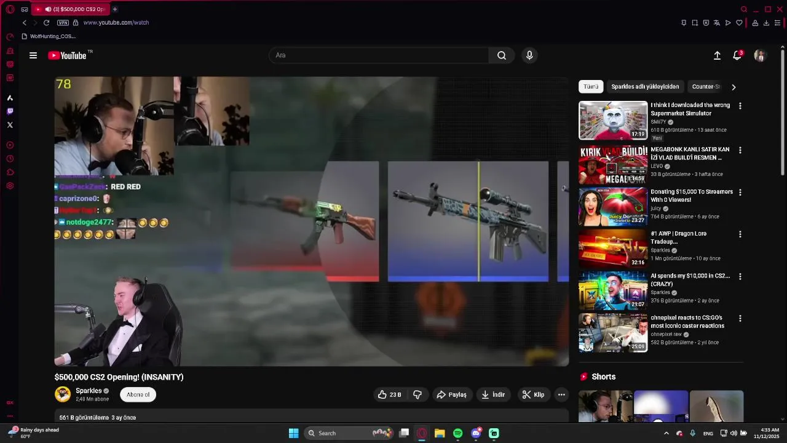The height and width of the screenshot is (443, 787).
Task: Go back with browser back arrow
Action: point(25,23)
